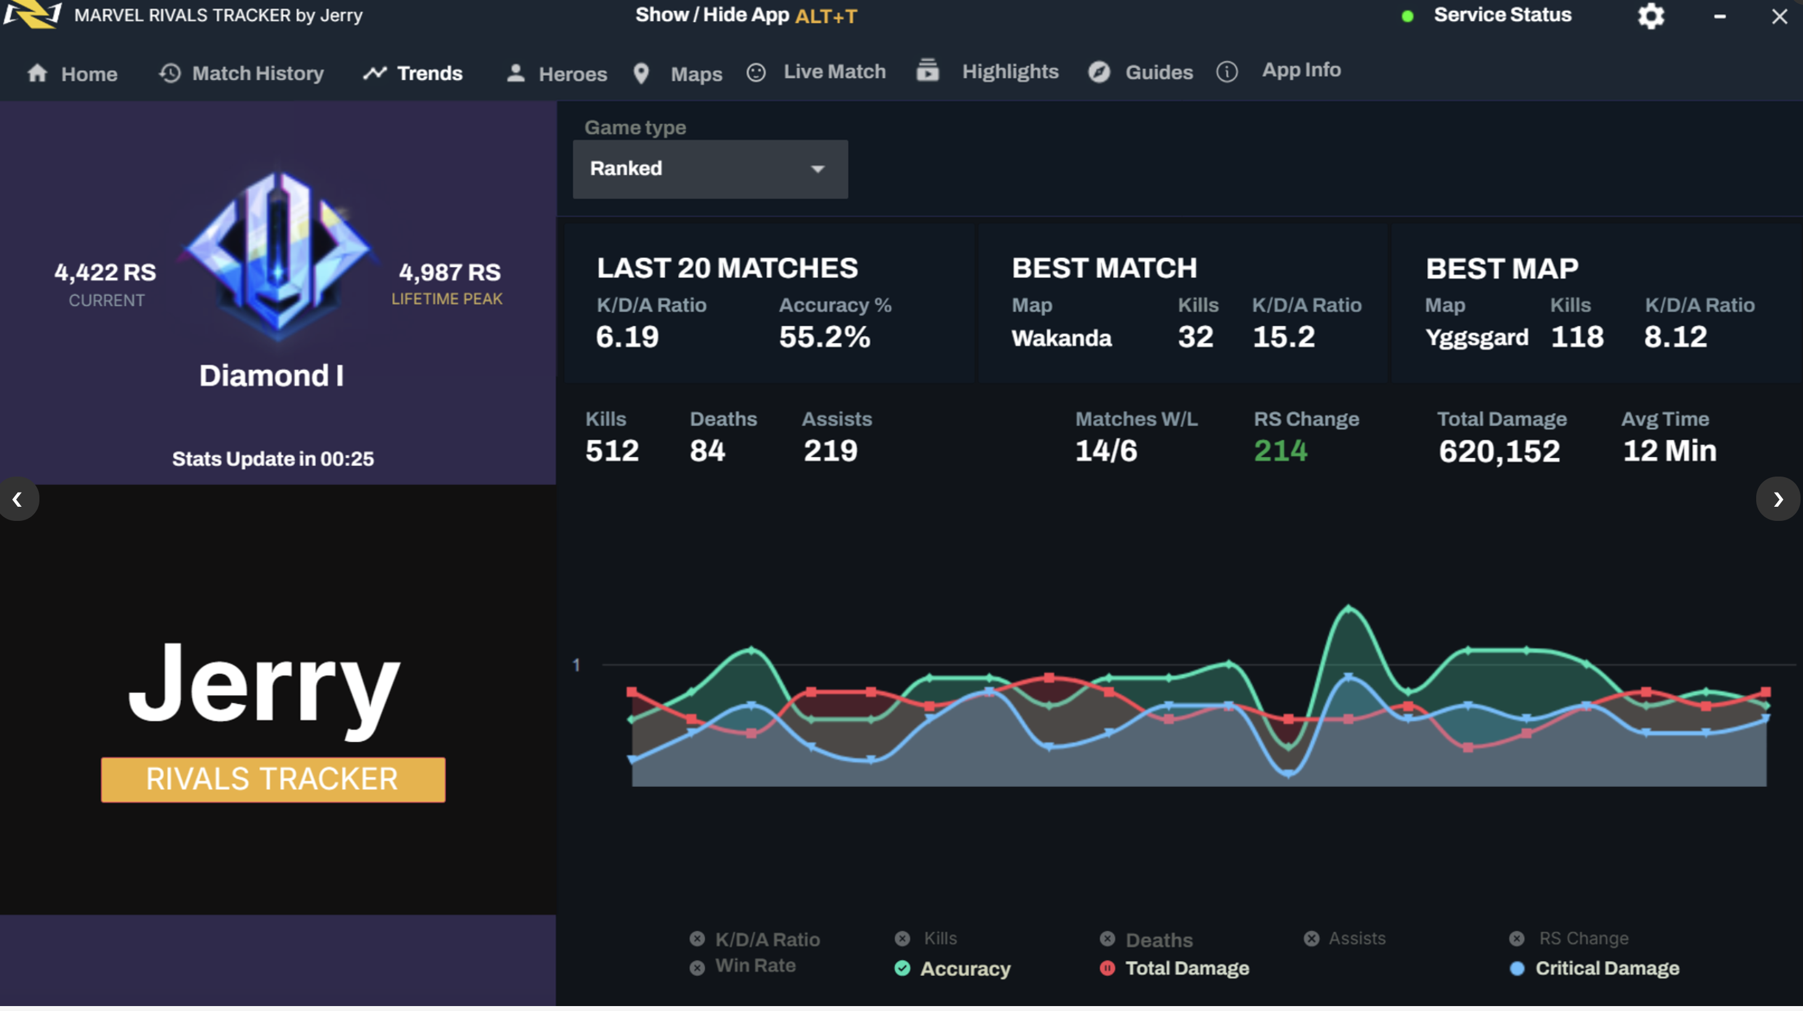Open the Ranked game type dropdown
Image resolution: width=1803 pixels, height=1011 pixels.
(710, 169)
